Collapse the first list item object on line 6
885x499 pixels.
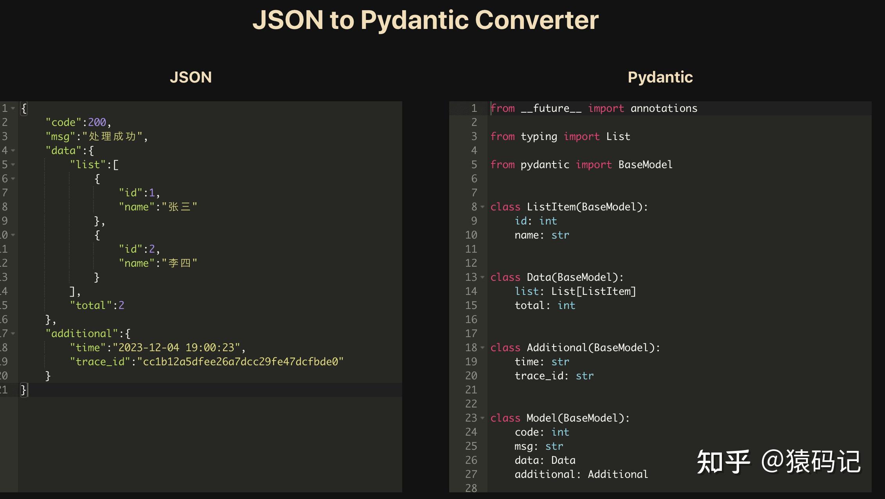(13, 179)
